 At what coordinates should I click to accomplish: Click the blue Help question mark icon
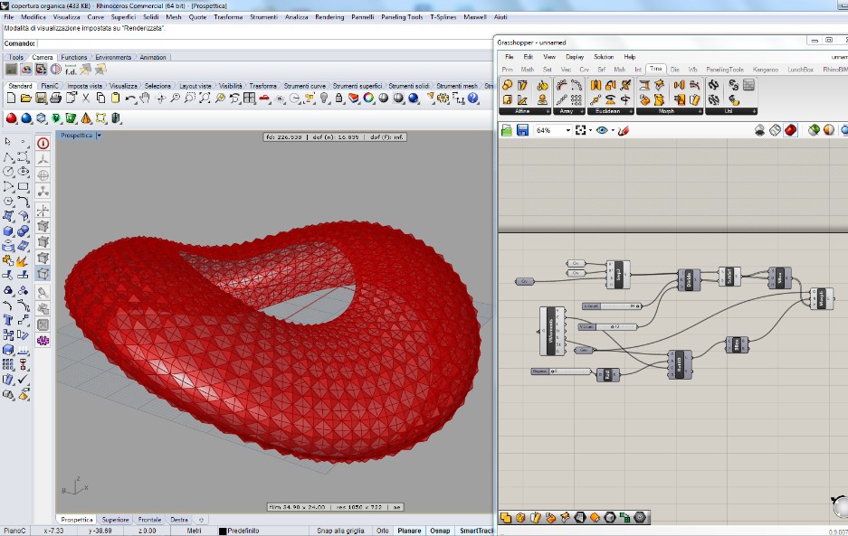coord(473,98)
